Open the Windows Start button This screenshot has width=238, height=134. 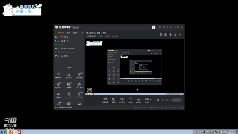pos(3,132)
